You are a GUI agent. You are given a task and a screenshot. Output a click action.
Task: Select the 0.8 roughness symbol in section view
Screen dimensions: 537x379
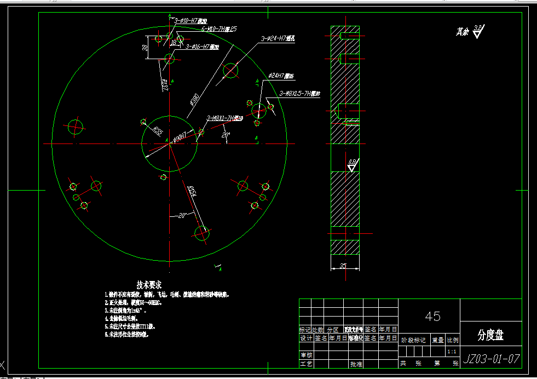tap(353, 165)
